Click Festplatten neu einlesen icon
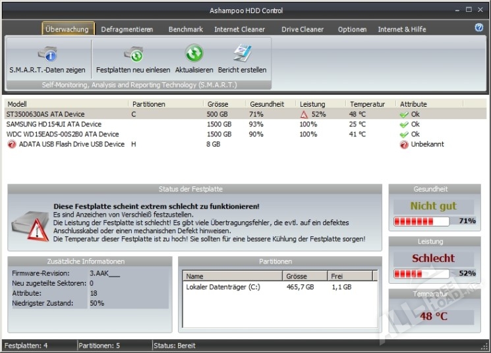The image size is (491, 353). pos(133,54)
